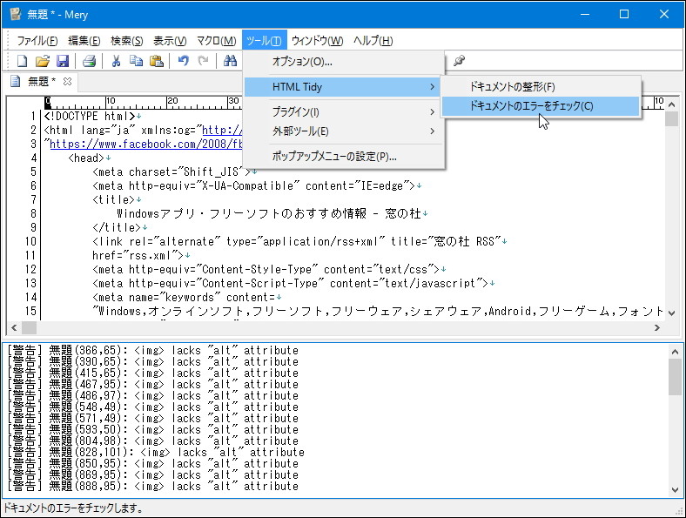Open the マクロ(M) menu
686x518 pixels.
[x=216, y=41]
